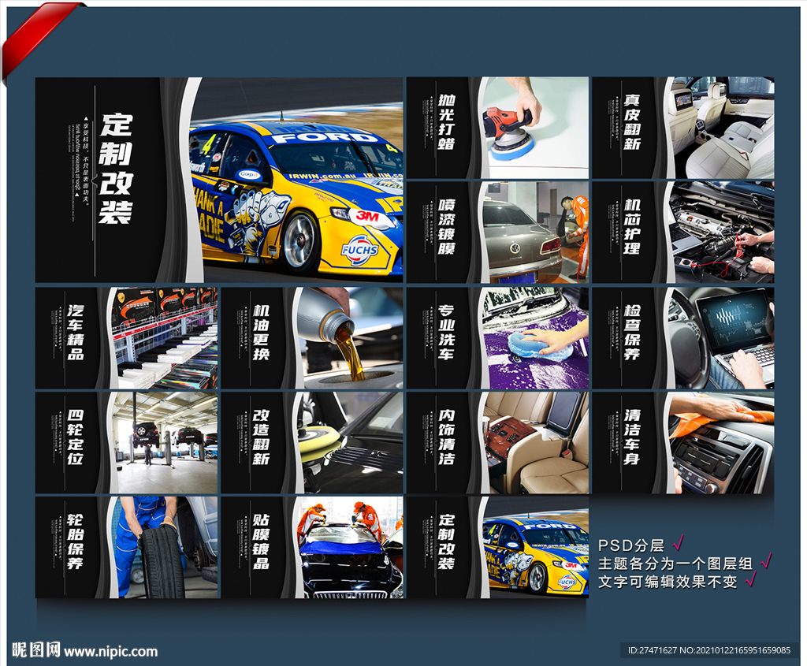Click the 贴膜镀晶 card title
The width and height of the screenshot is (807, 666).
click(261, 542)
